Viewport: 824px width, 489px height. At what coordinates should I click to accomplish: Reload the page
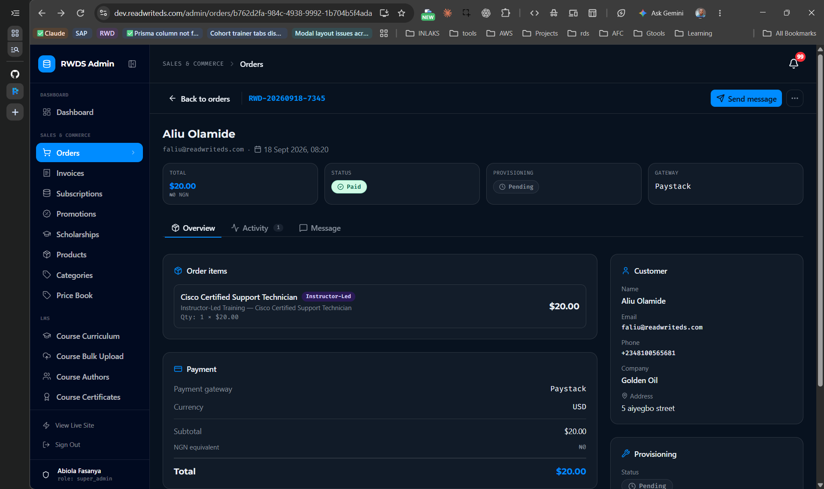pyautogui.click(x=80, y=13)
